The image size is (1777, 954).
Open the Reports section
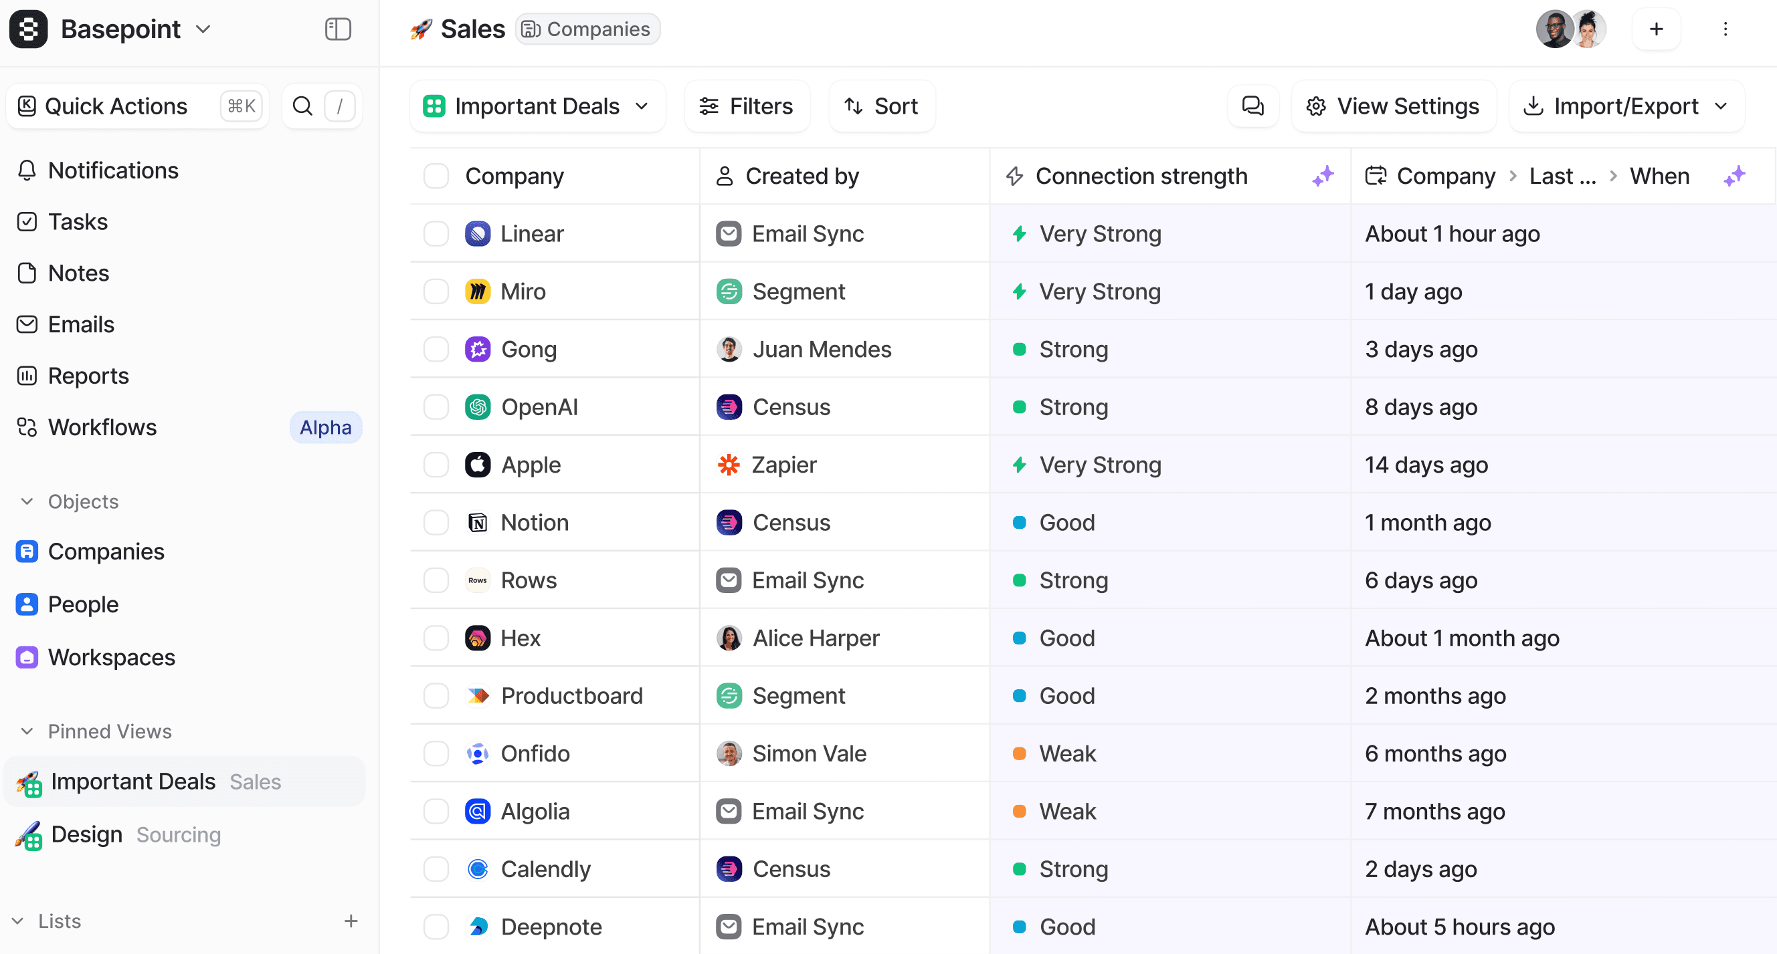(x=88, y=376)
